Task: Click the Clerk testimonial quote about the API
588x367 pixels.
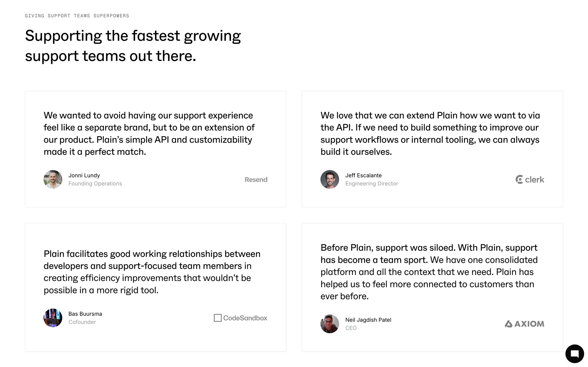Action: (x=430, y=134)
